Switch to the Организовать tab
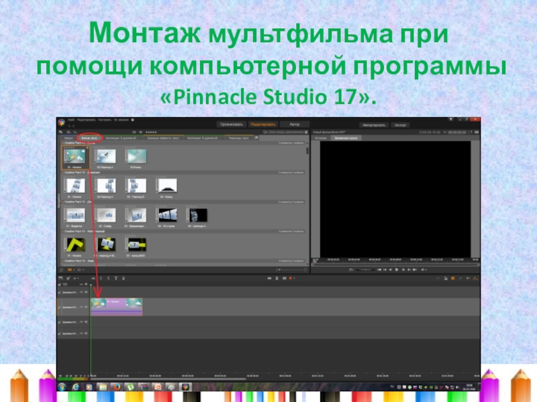This screenshot has width=537, height=402. pos(232,125)
